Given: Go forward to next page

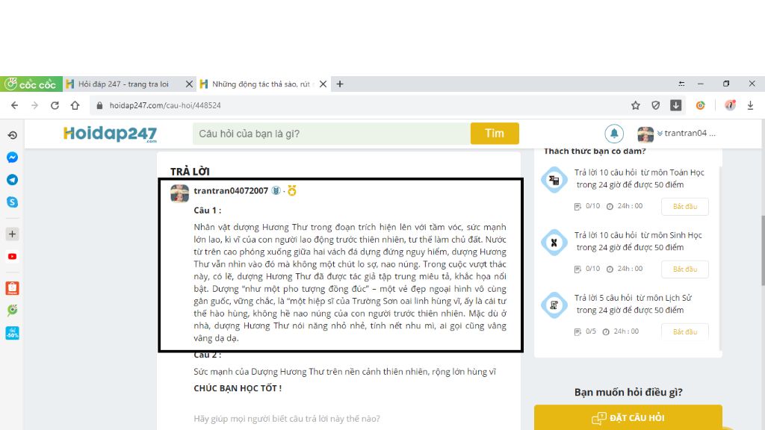Looking at the screenshot, I should coord(34,105).
